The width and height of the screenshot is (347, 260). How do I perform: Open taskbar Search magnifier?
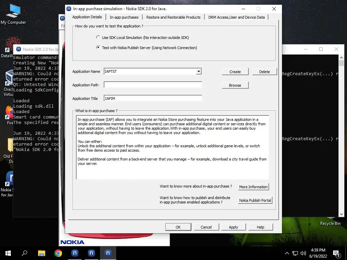click(24, 253)
